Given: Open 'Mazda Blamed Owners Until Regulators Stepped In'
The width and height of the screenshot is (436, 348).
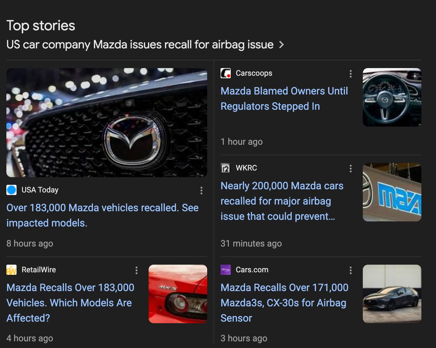Looking at the screenshot, I should [x=284, y=99].
